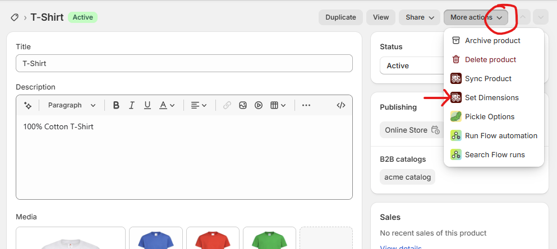The image size is (557, 249).
Task: Select the green T-shirt media thumbnail
Action: (270, 238)
